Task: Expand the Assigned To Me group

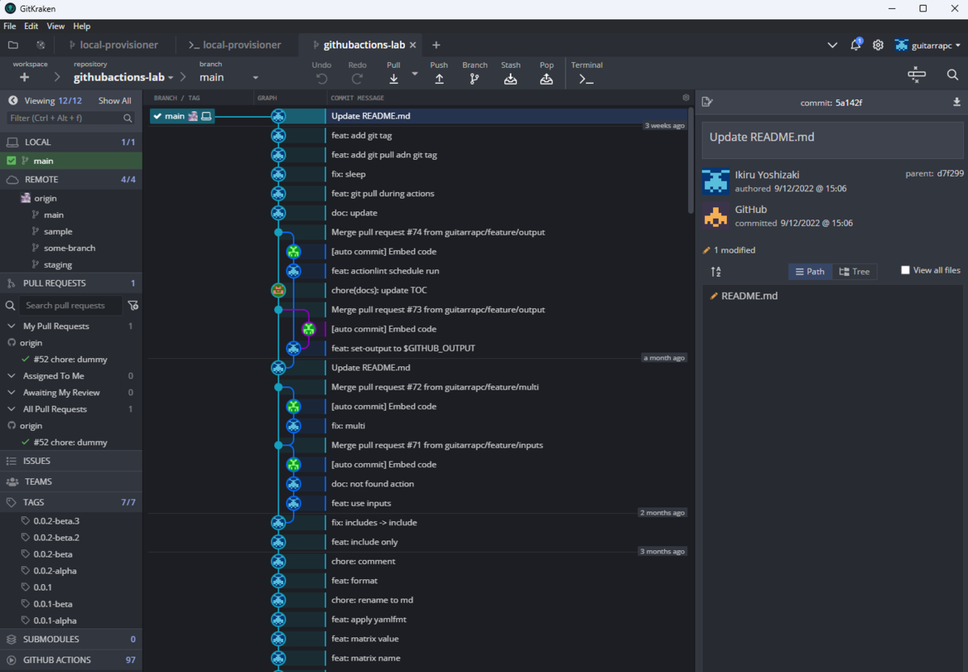Action: coord(11,376)
